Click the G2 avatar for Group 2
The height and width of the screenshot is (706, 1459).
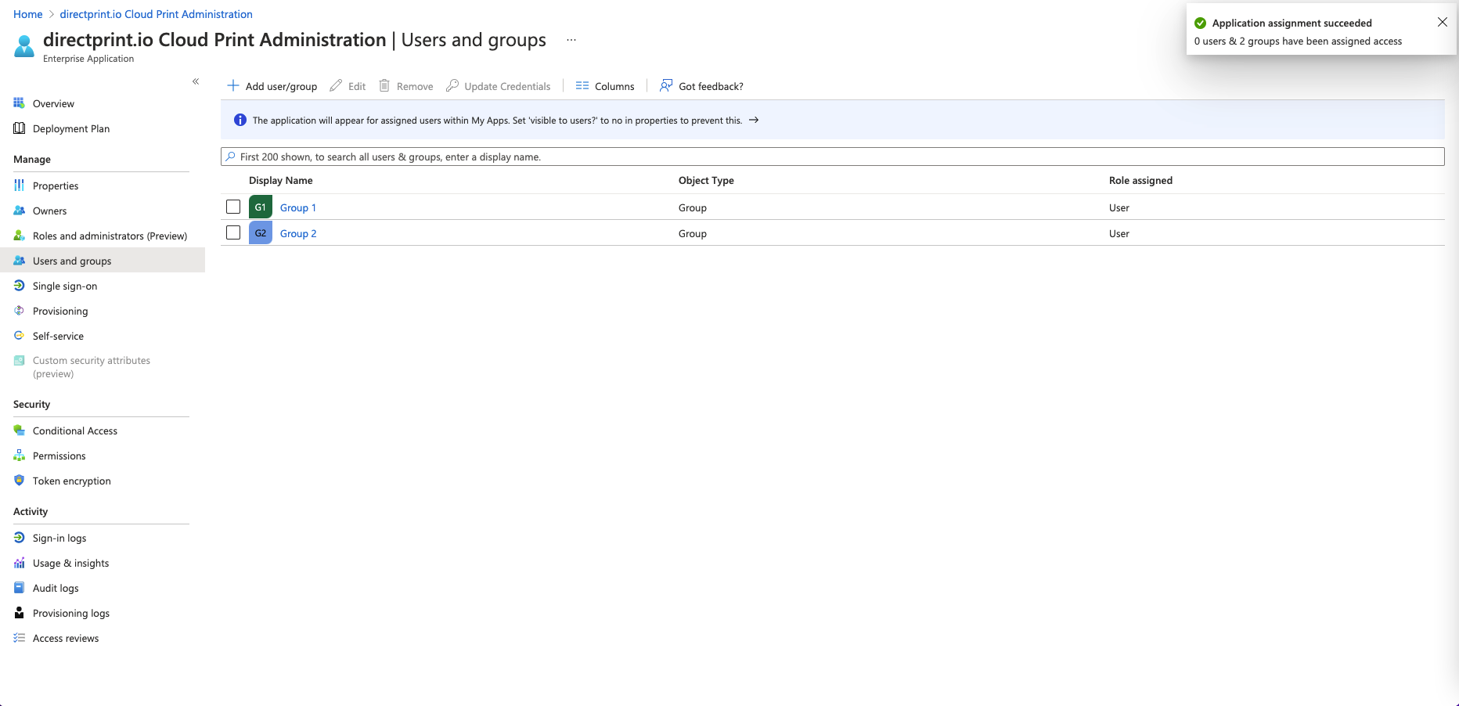pyautogui.click(x=261, y=233)
